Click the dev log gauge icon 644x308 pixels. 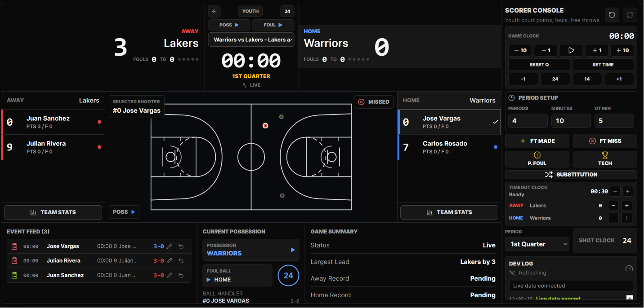(629, 268)
